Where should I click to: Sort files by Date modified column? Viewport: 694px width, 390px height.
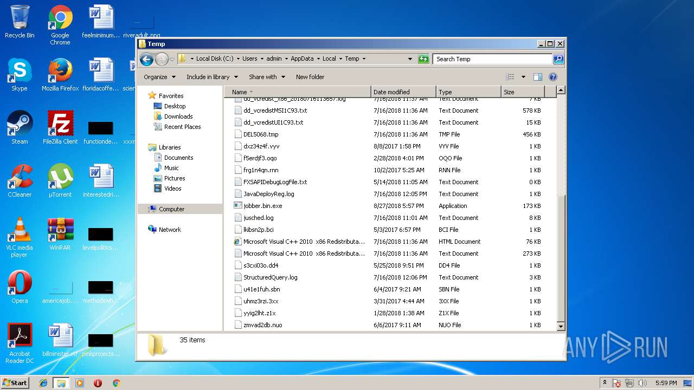click(x=403, y=92)
